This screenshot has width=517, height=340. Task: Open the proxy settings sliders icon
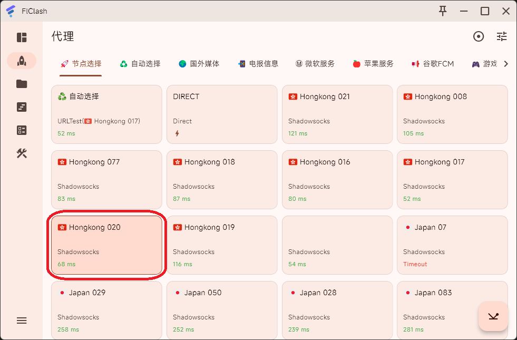coord(502,36)
